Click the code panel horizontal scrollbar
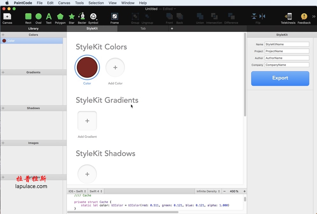This screenshot has width=317, height=214. coord(123,212)
